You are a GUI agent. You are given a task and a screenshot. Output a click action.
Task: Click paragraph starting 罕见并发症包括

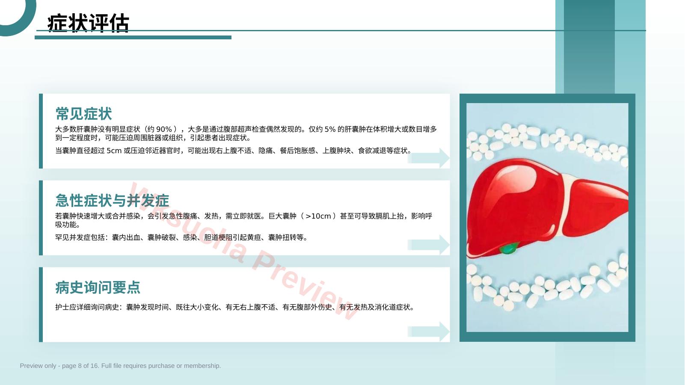tap(182, 237)
